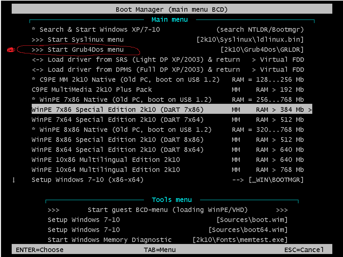The width and height of the screenshot is (343, 257).
Task: Select Search & Start Windows XP/7-10
Action: (x=96, y=30)
